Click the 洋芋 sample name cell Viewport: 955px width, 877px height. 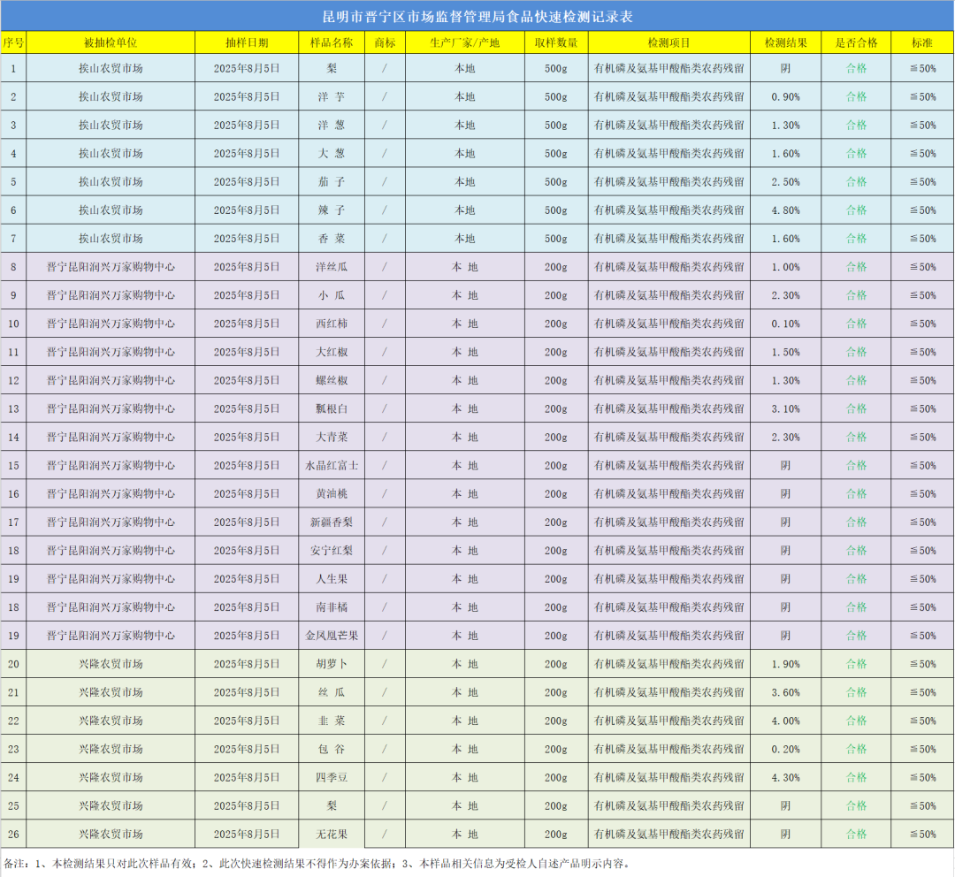point(332,97)
